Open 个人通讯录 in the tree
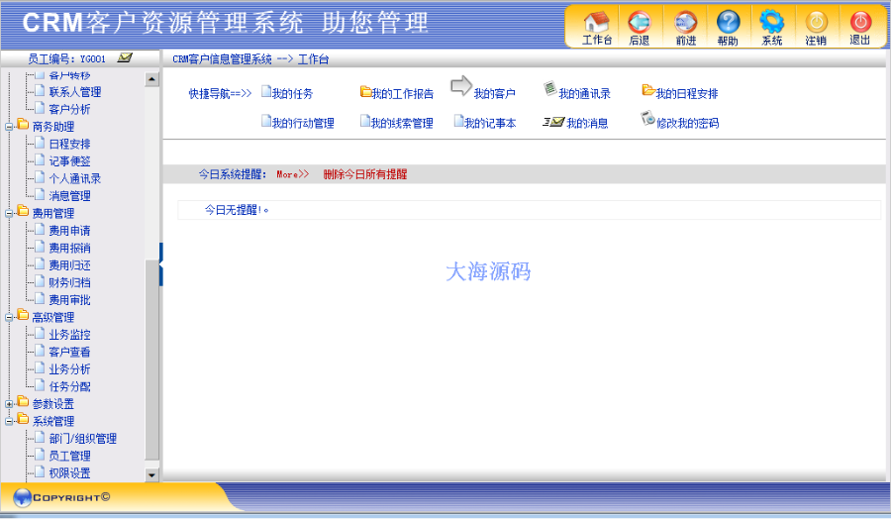891x519 pixels. coord(75,178)
